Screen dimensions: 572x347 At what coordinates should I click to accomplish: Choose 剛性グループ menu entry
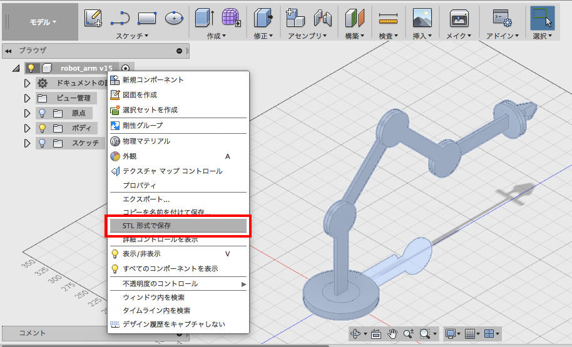click(x=178, y=126)
